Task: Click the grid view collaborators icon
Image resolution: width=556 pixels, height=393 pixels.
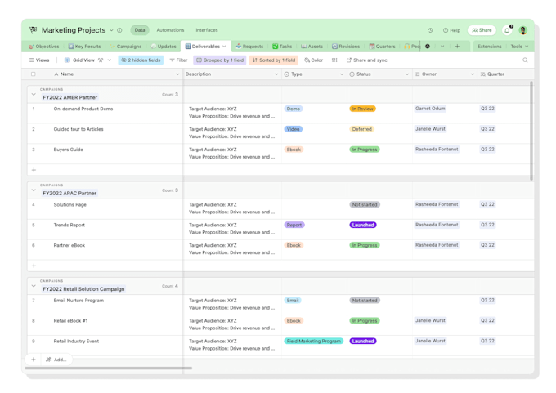Action: [101, 60]
